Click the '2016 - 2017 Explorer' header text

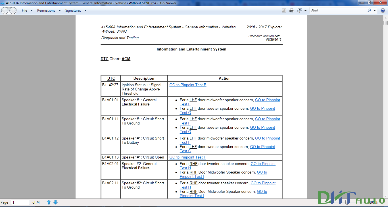tap(264, 27)
